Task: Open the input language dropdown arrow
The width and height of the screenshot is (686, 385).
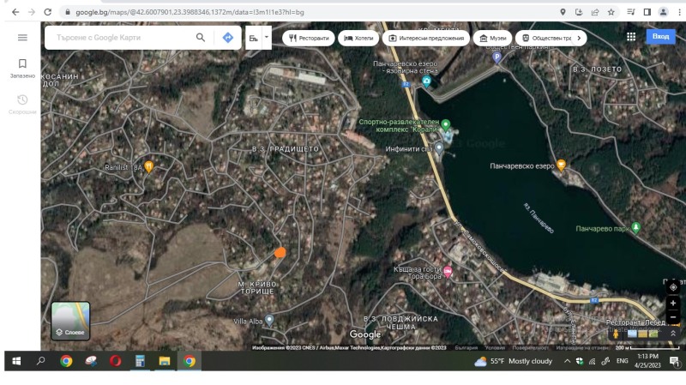Action: pos(267,37)
